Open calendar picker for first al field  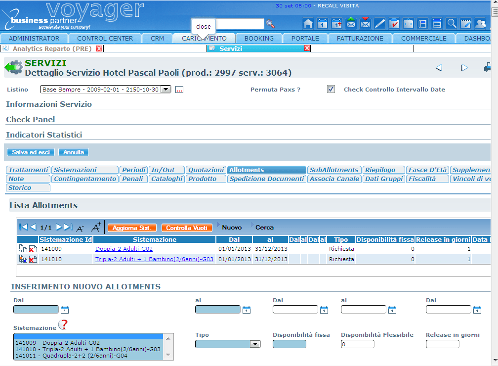pyautogui.click(x=247, y=310)
